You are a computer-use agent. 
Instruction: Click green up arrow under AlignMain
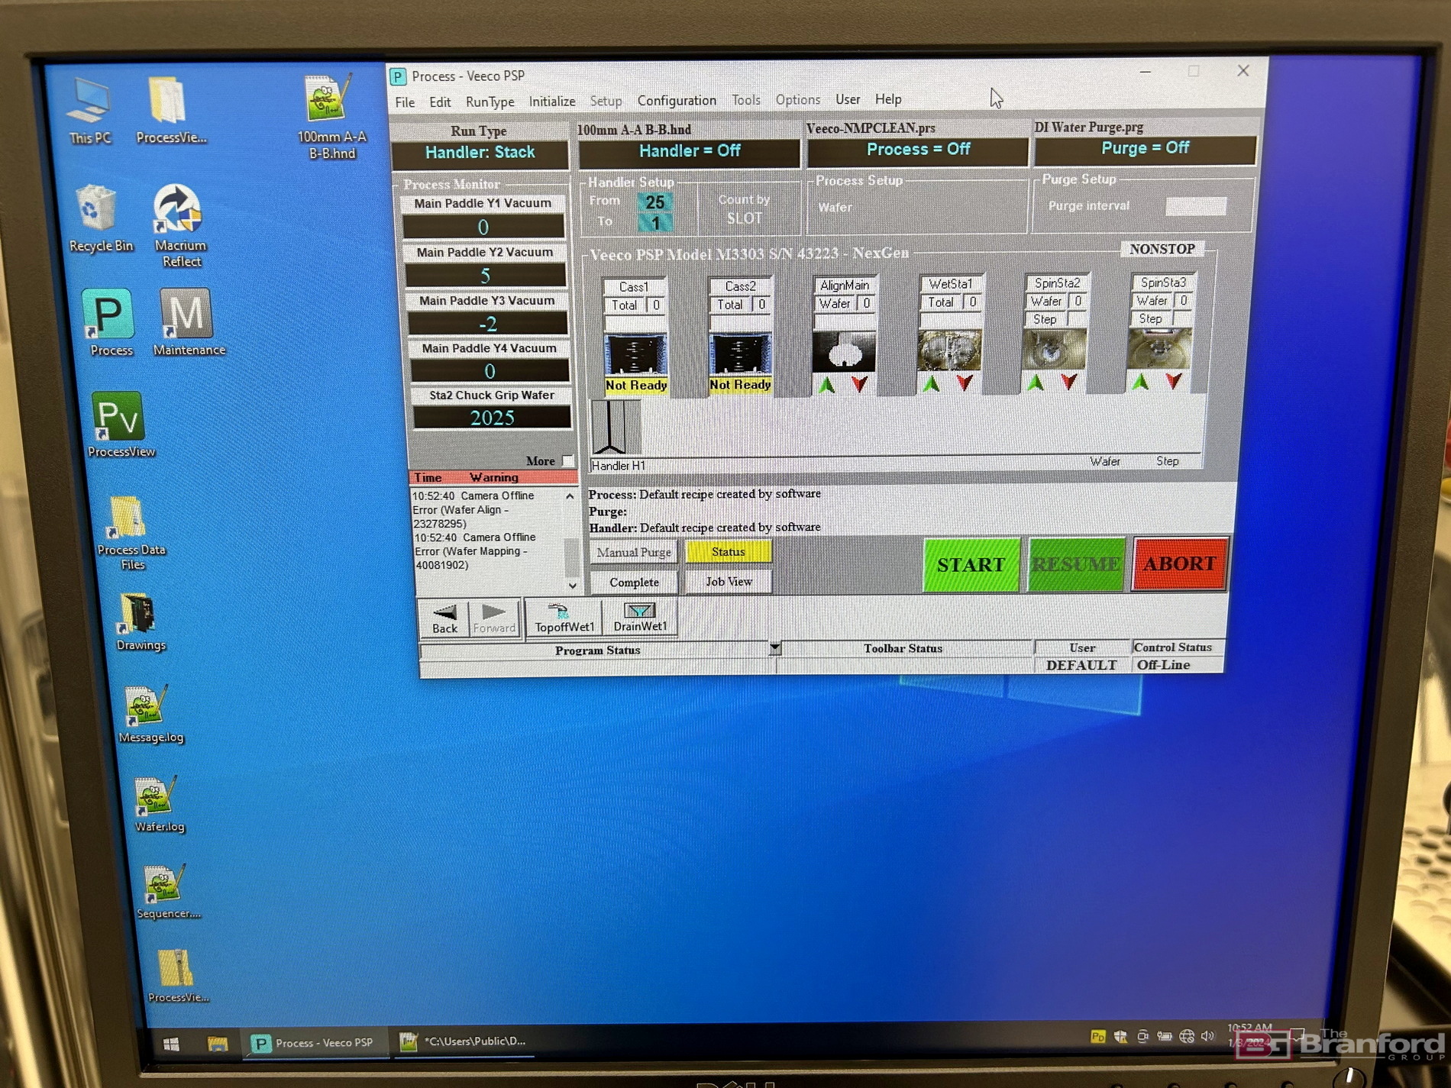(826, 385)
